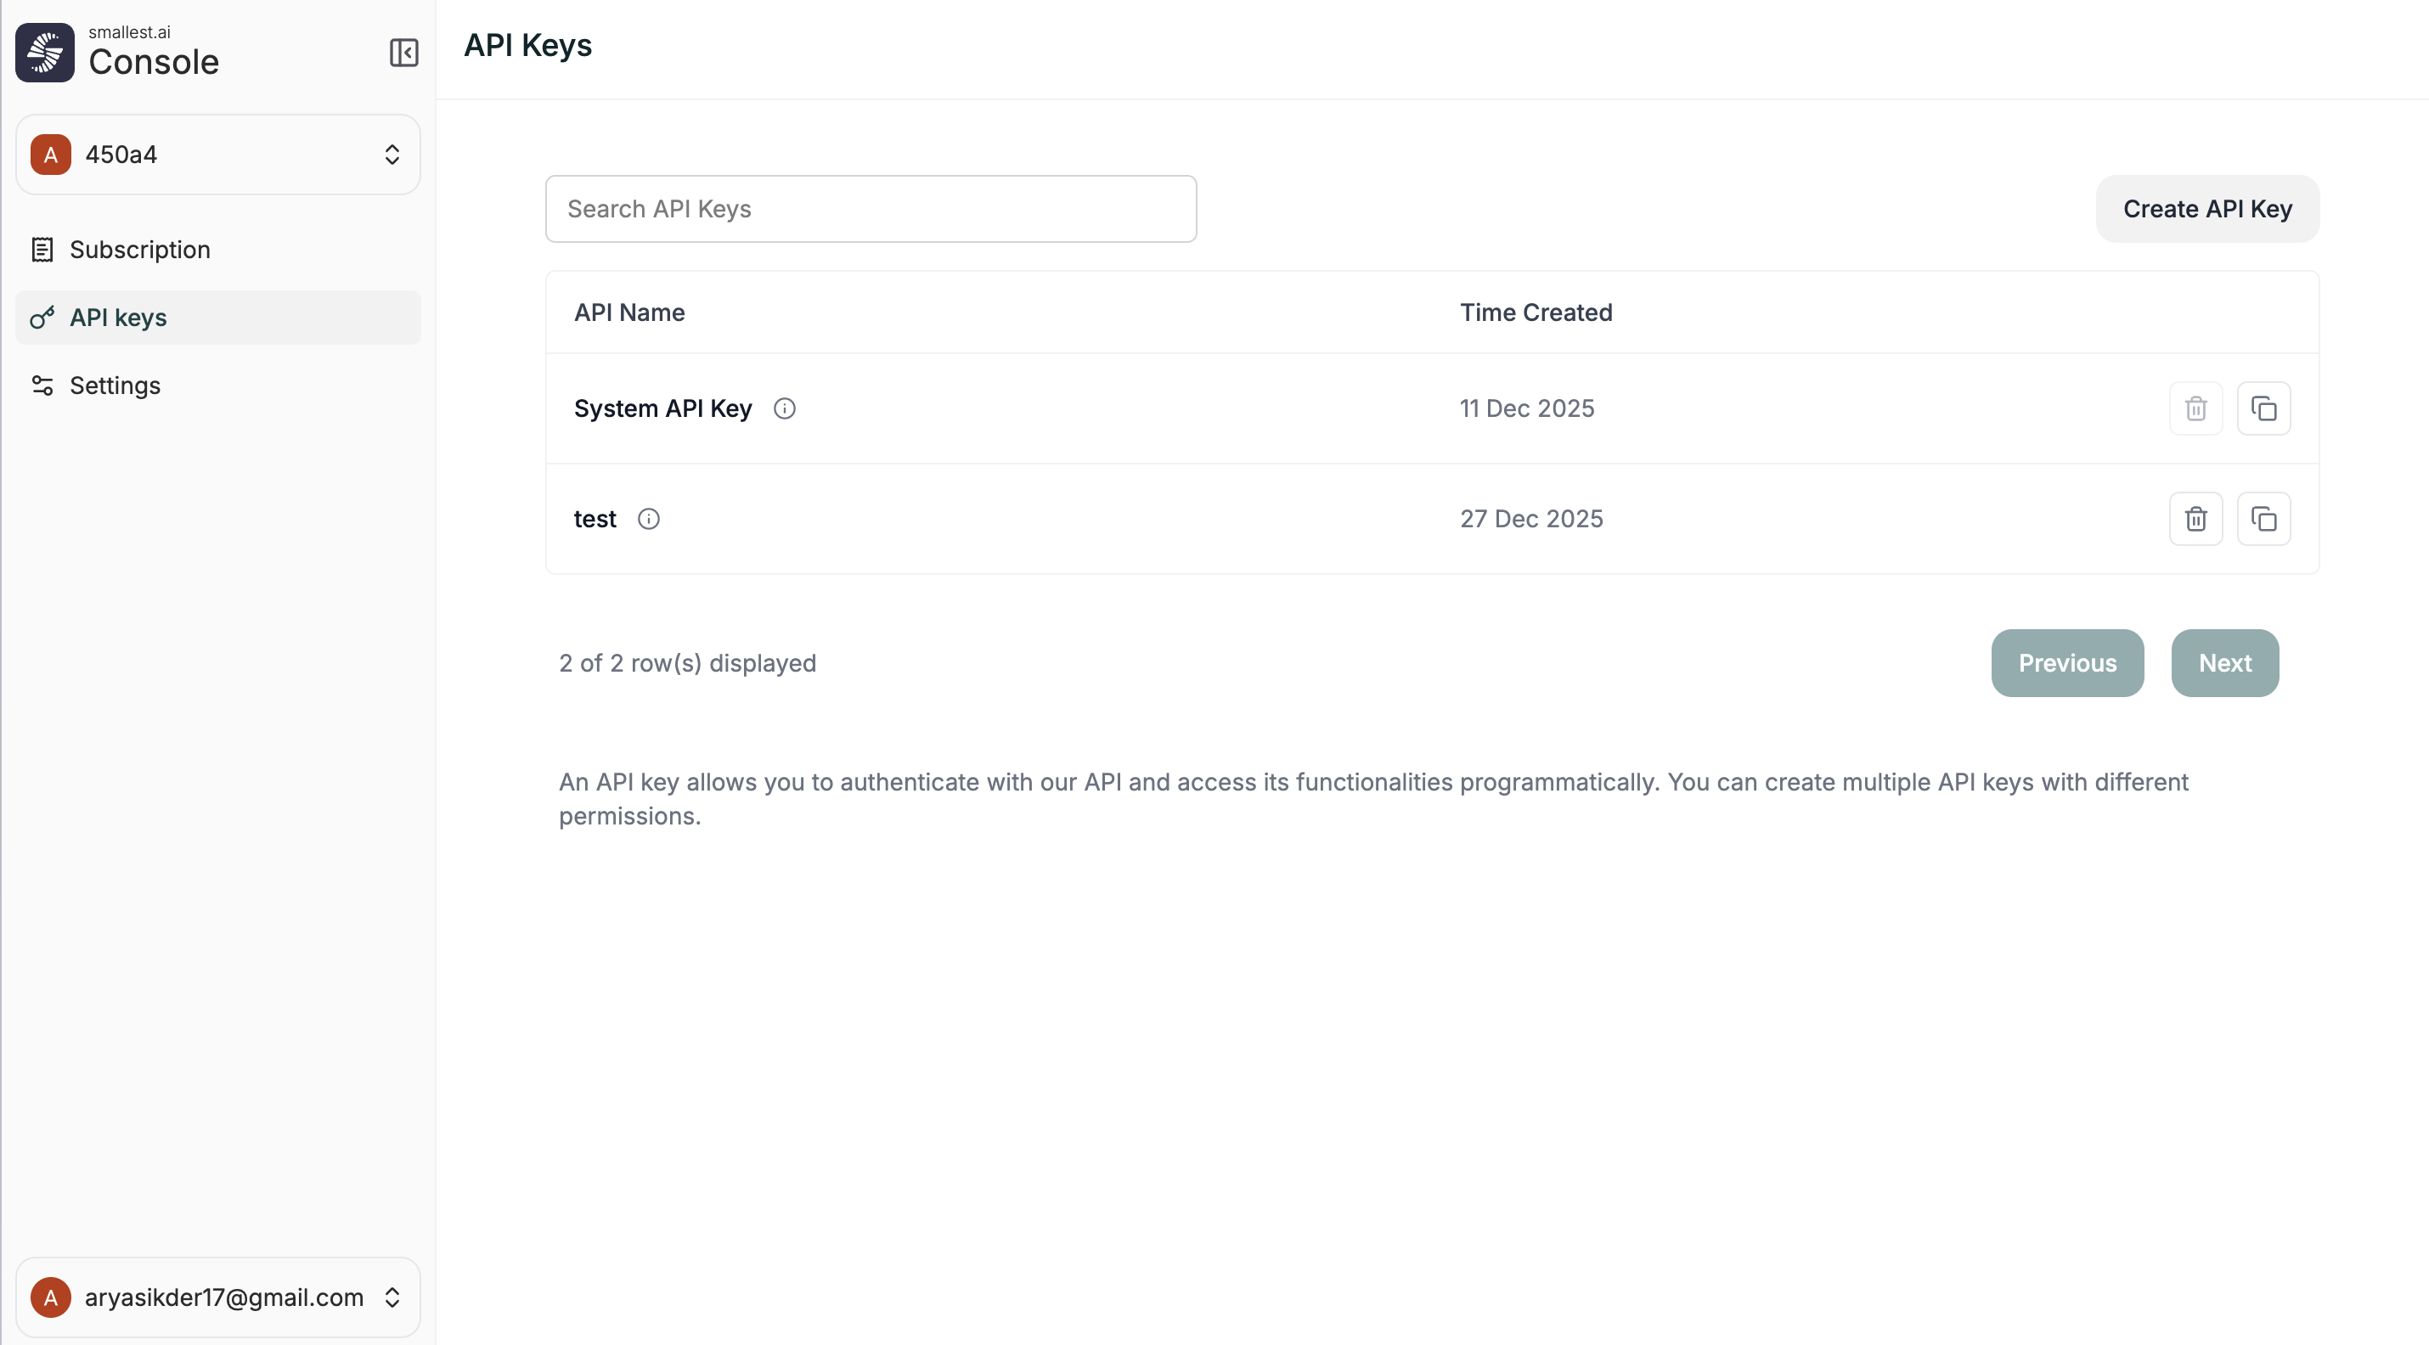
Task: Open the 450a4 organization dropdown
Action: pyautogui.click(x=217, y=155)
